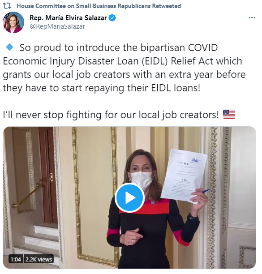Click the retweet arrows icon at top
The image size is (262, 274).
point(7,6)
